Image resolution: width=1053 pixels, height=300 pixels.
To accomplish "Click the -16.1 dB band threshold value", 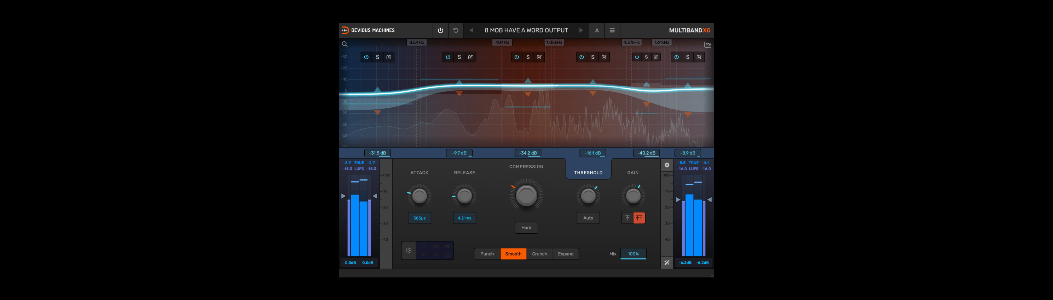I will pos(593,153).
